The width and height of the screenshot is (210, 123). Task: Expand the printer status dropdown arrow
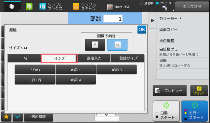pyautogui.click(x=173, y=11)
